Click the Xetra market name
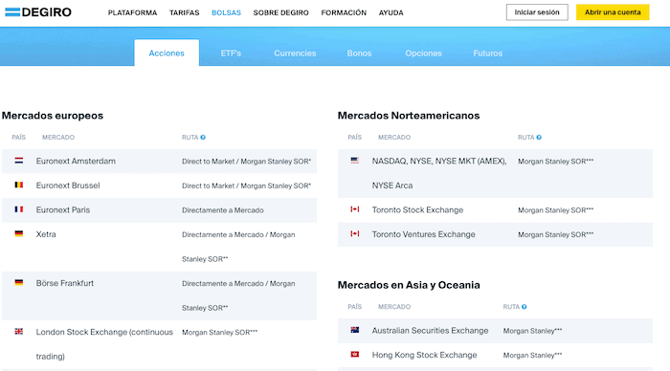The image size is (670, 371). point(46,234)
